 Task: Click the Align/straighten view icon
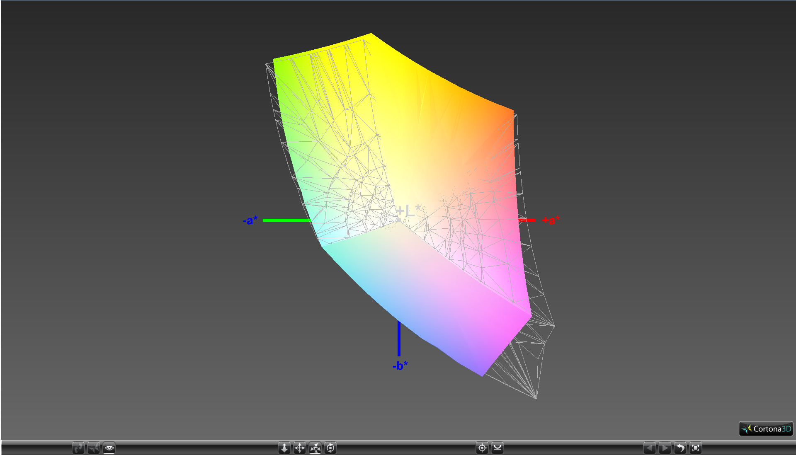point(498,448)
